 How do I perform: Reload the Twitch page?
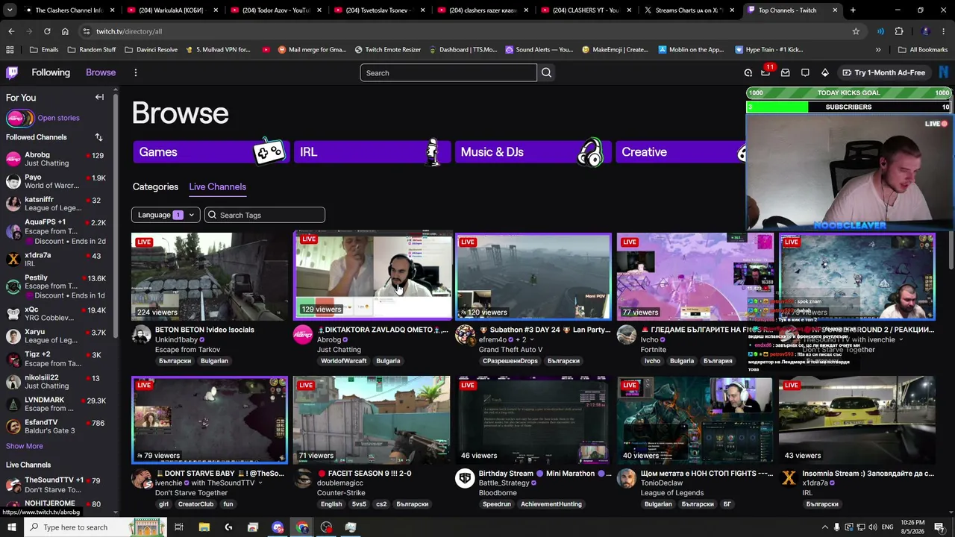click(x=47, y=31)
